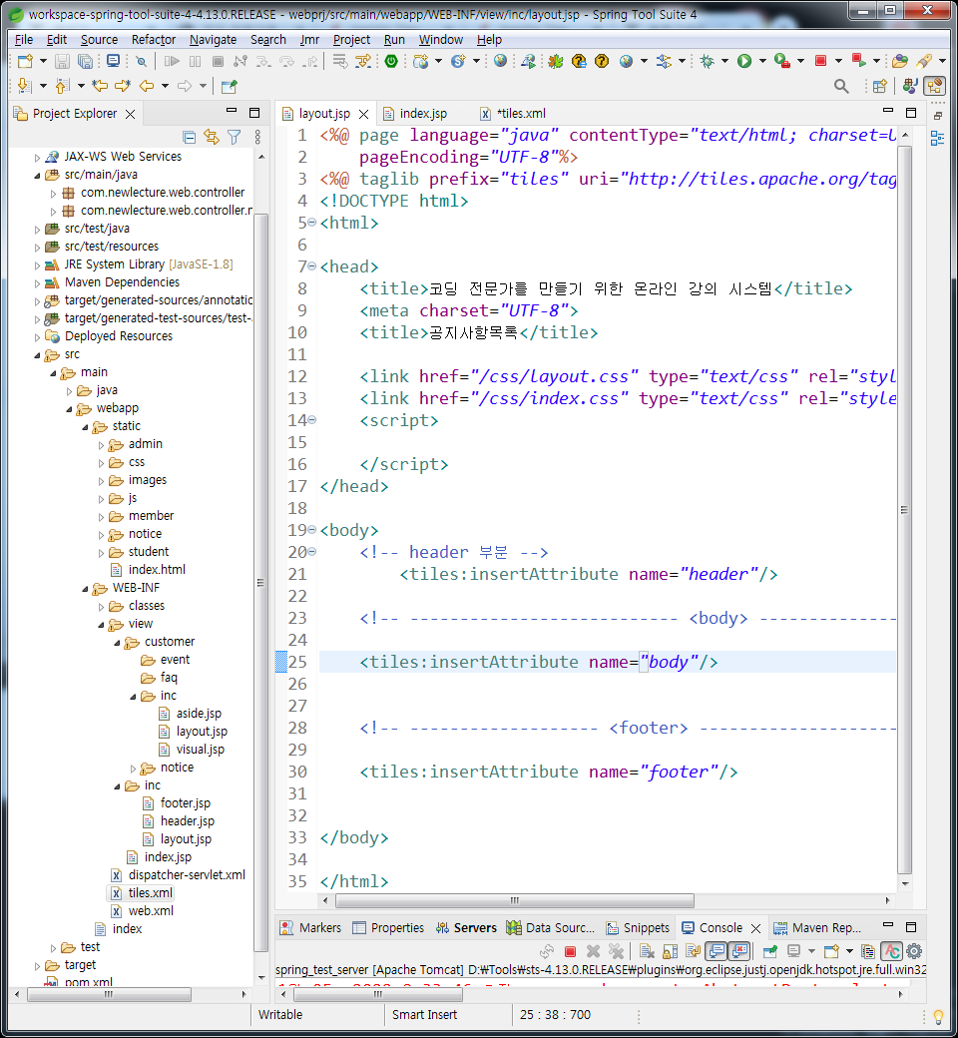Click the Debug bug icon

pos(708,62)
